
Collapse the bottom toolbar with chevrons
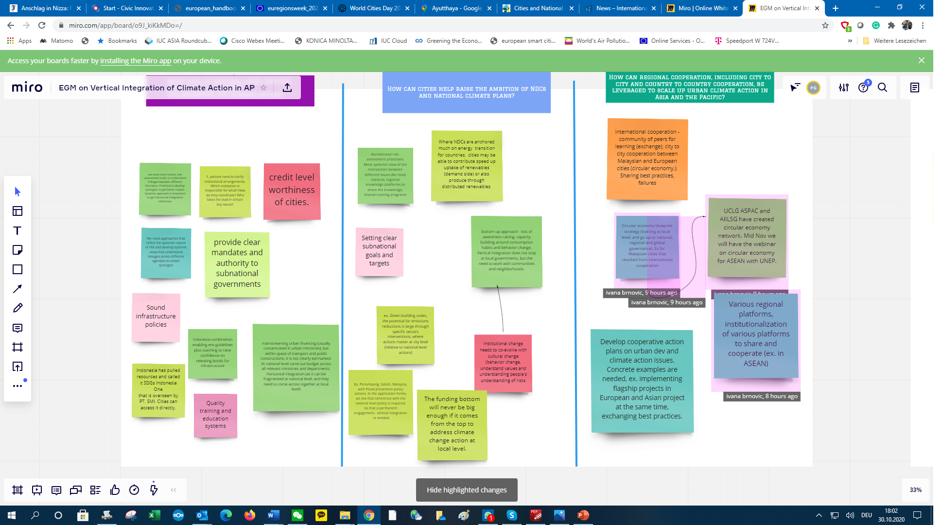pos(174,490)
